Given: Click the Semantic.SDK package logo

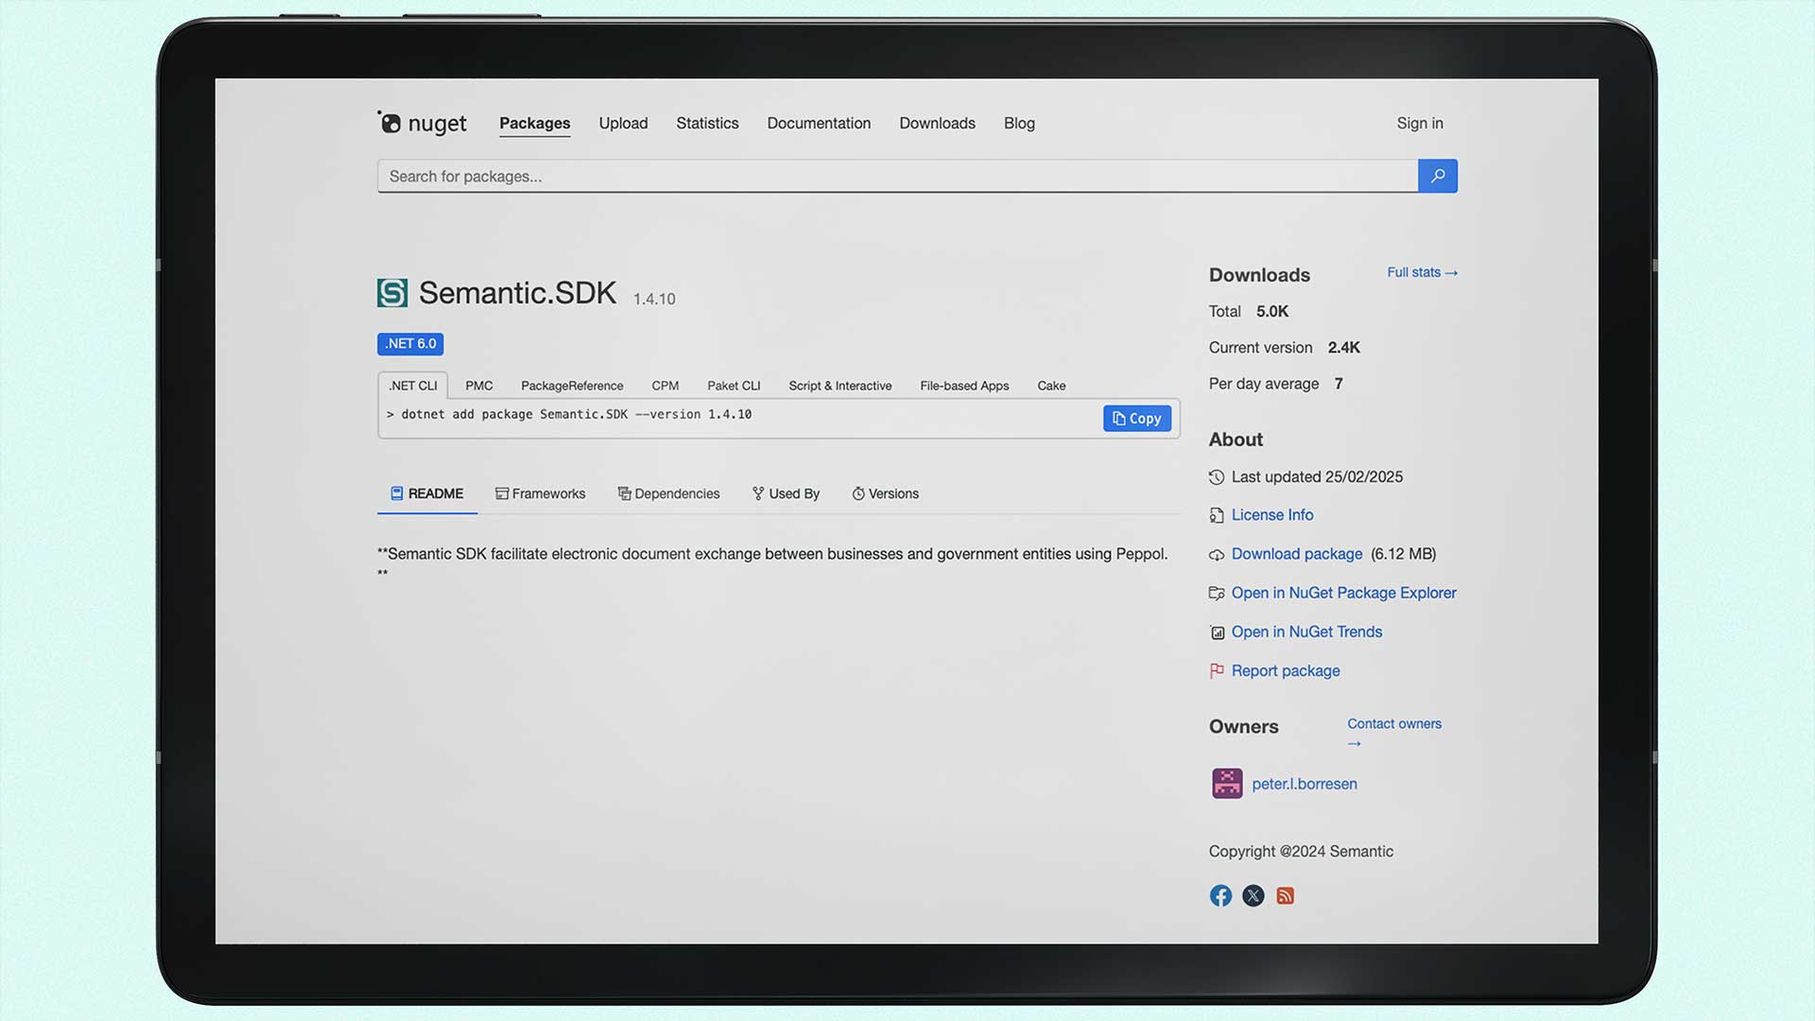Looking at the screenshot, I should coord(392,293).
